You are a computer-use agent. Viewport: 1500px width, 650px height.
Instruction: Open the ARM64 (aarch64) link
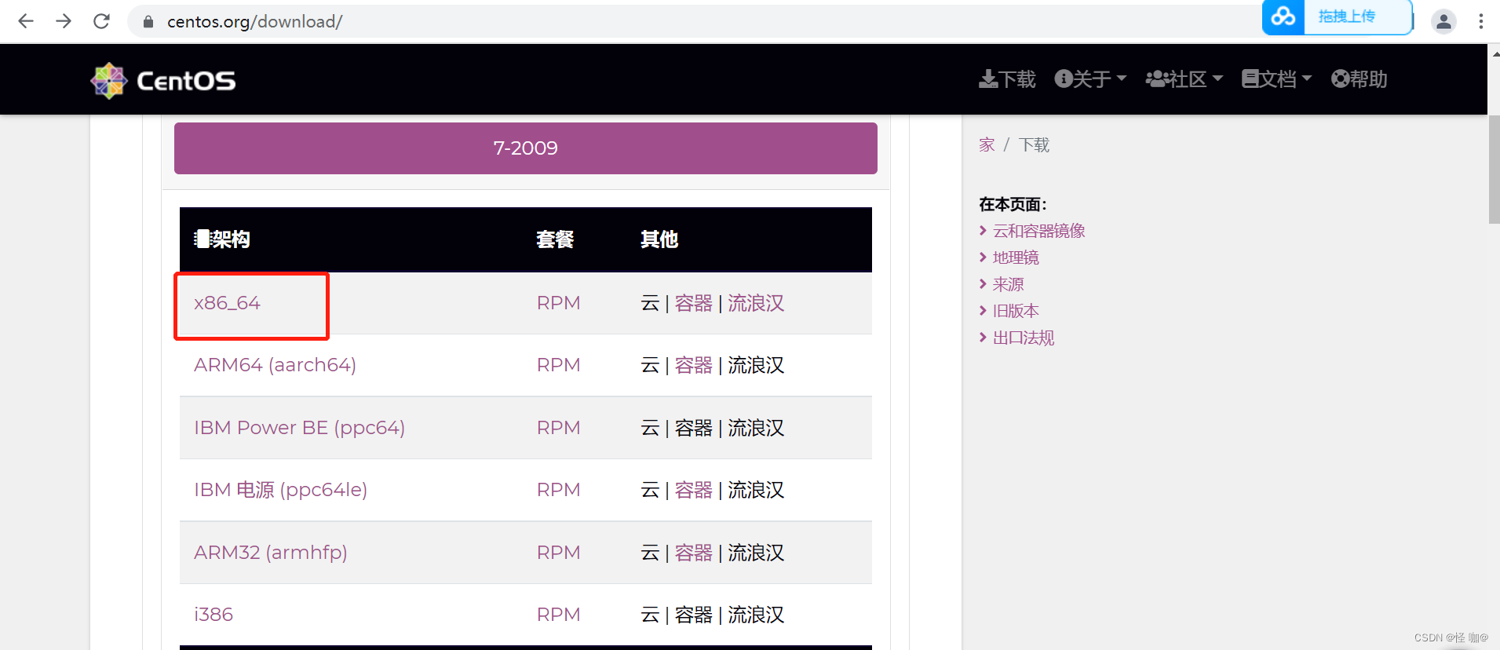click(x=275, y=365)
